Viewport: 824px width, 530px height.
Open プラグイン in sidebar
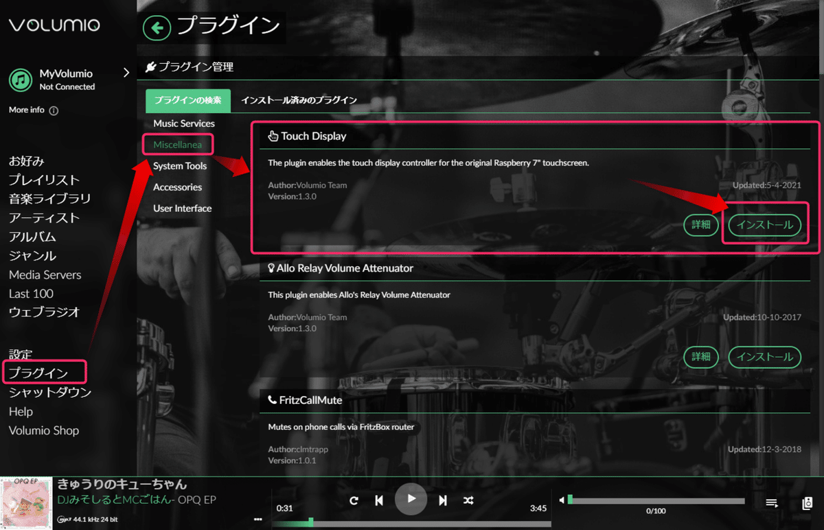coord(38,373)
